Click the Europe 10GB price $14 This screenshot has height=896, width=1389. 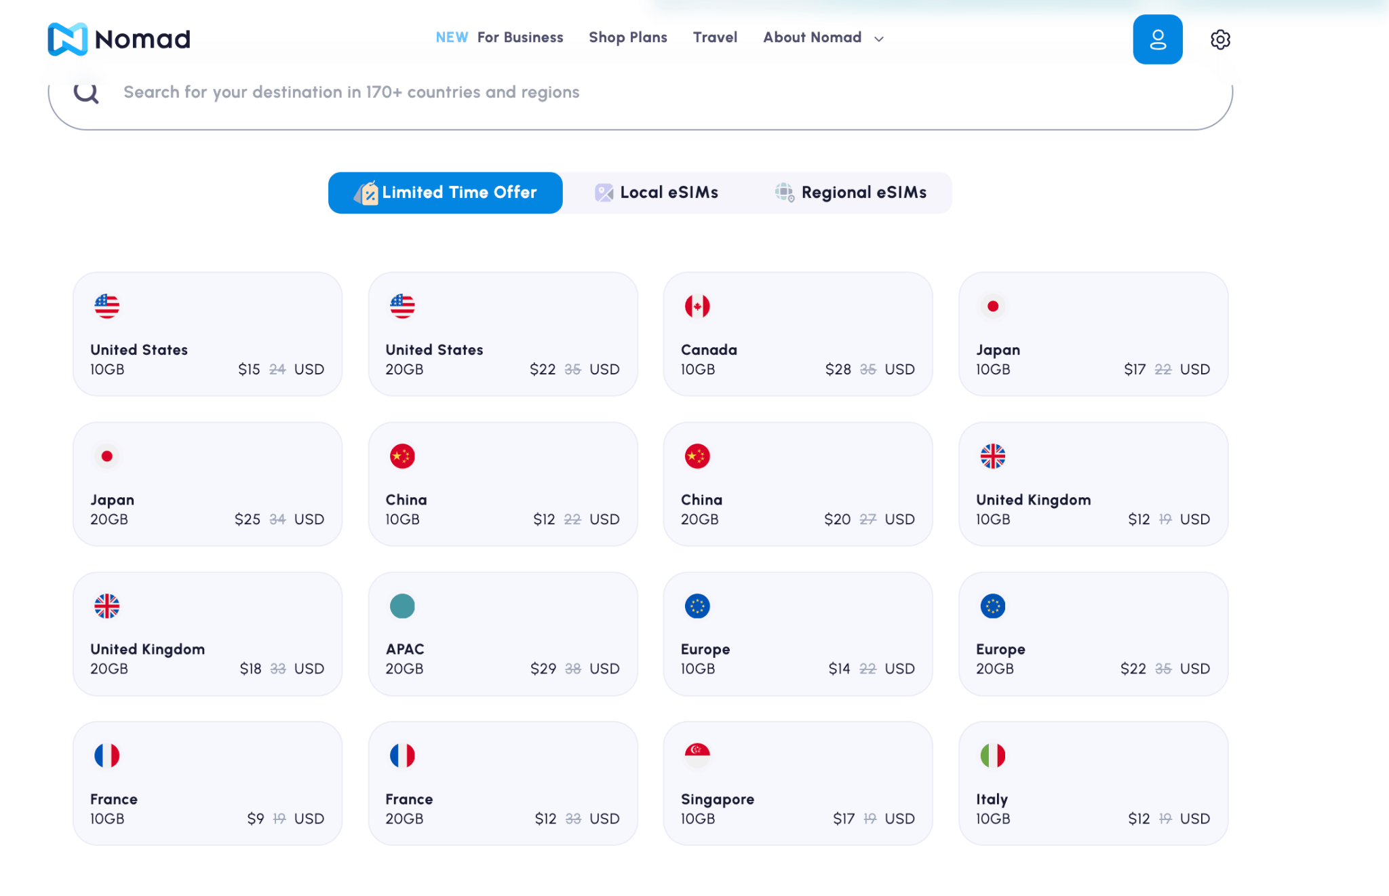(x=839, y=669)
